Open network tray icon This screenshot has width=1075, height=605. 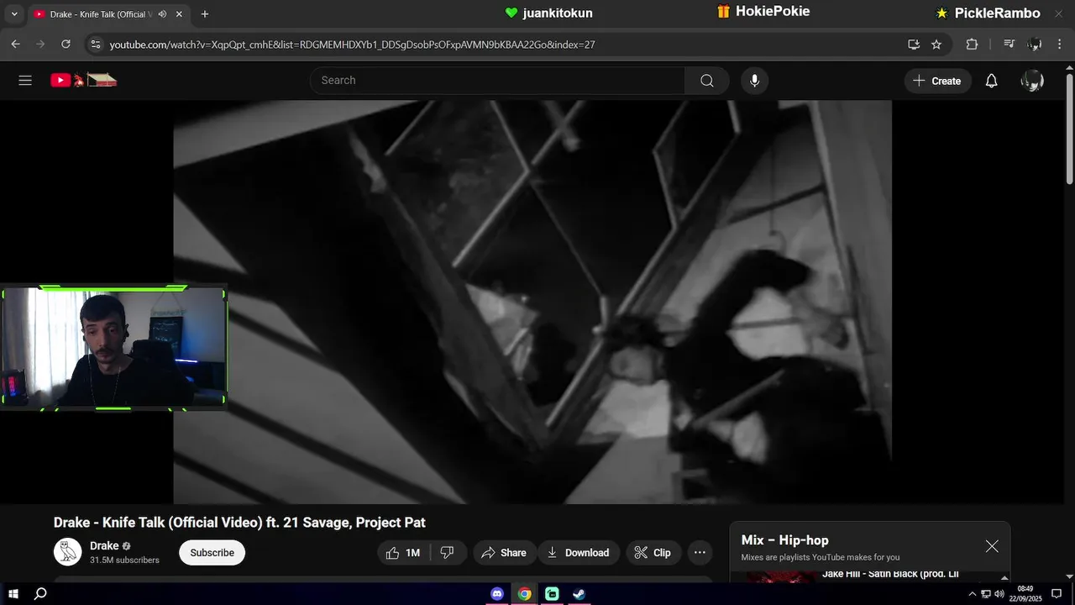pyautogui.click(x=986, y=594)
